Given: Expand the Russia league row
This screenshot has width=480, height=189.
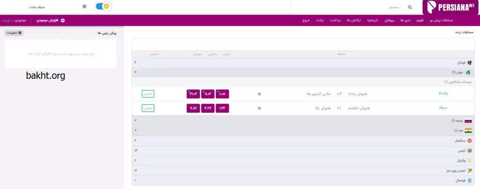Looking at the screenshot, I should [x=135, y=121].
